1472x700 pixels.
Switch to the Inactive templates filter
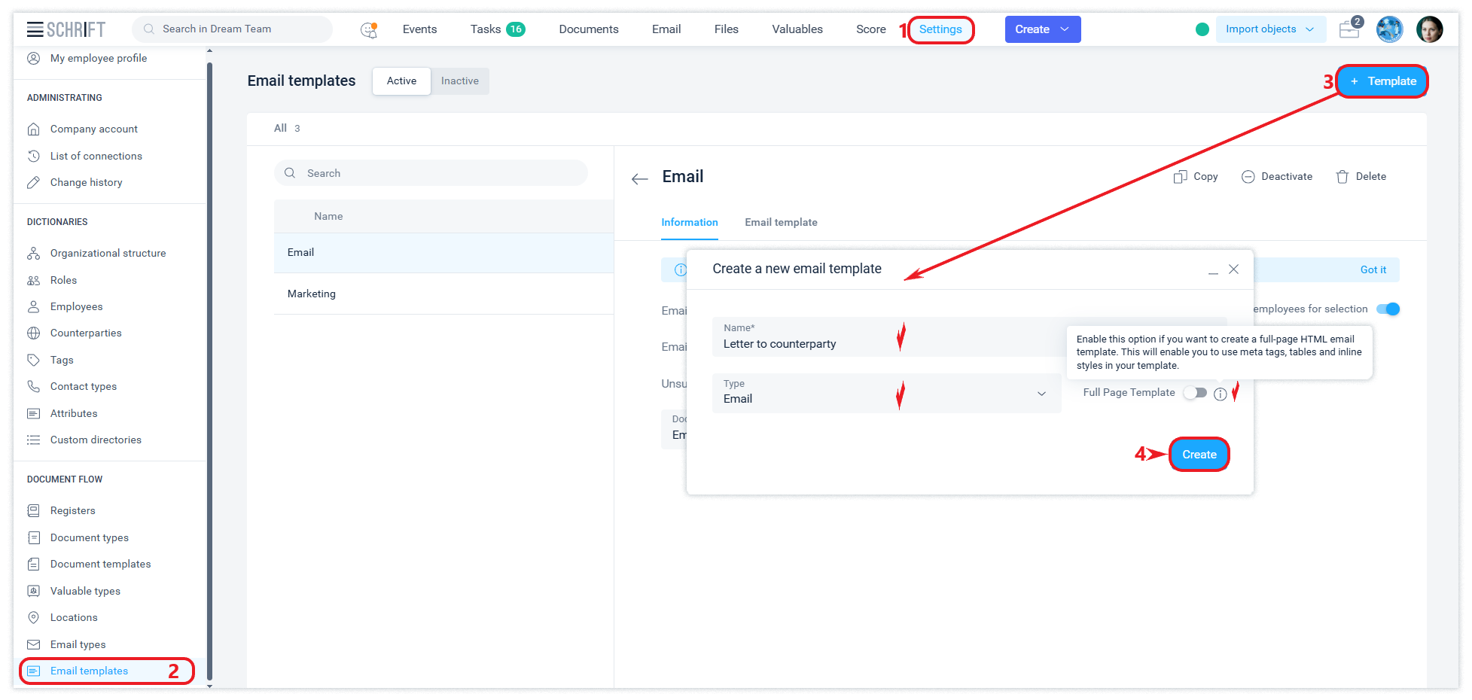click(x=459, y=81)
